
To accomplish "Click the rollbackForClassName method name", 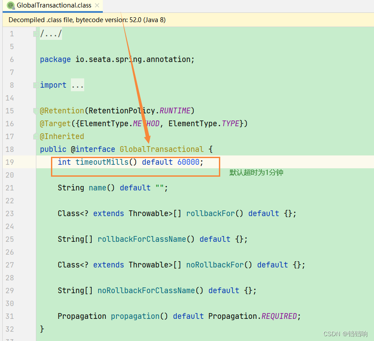I will click(142, 239).
